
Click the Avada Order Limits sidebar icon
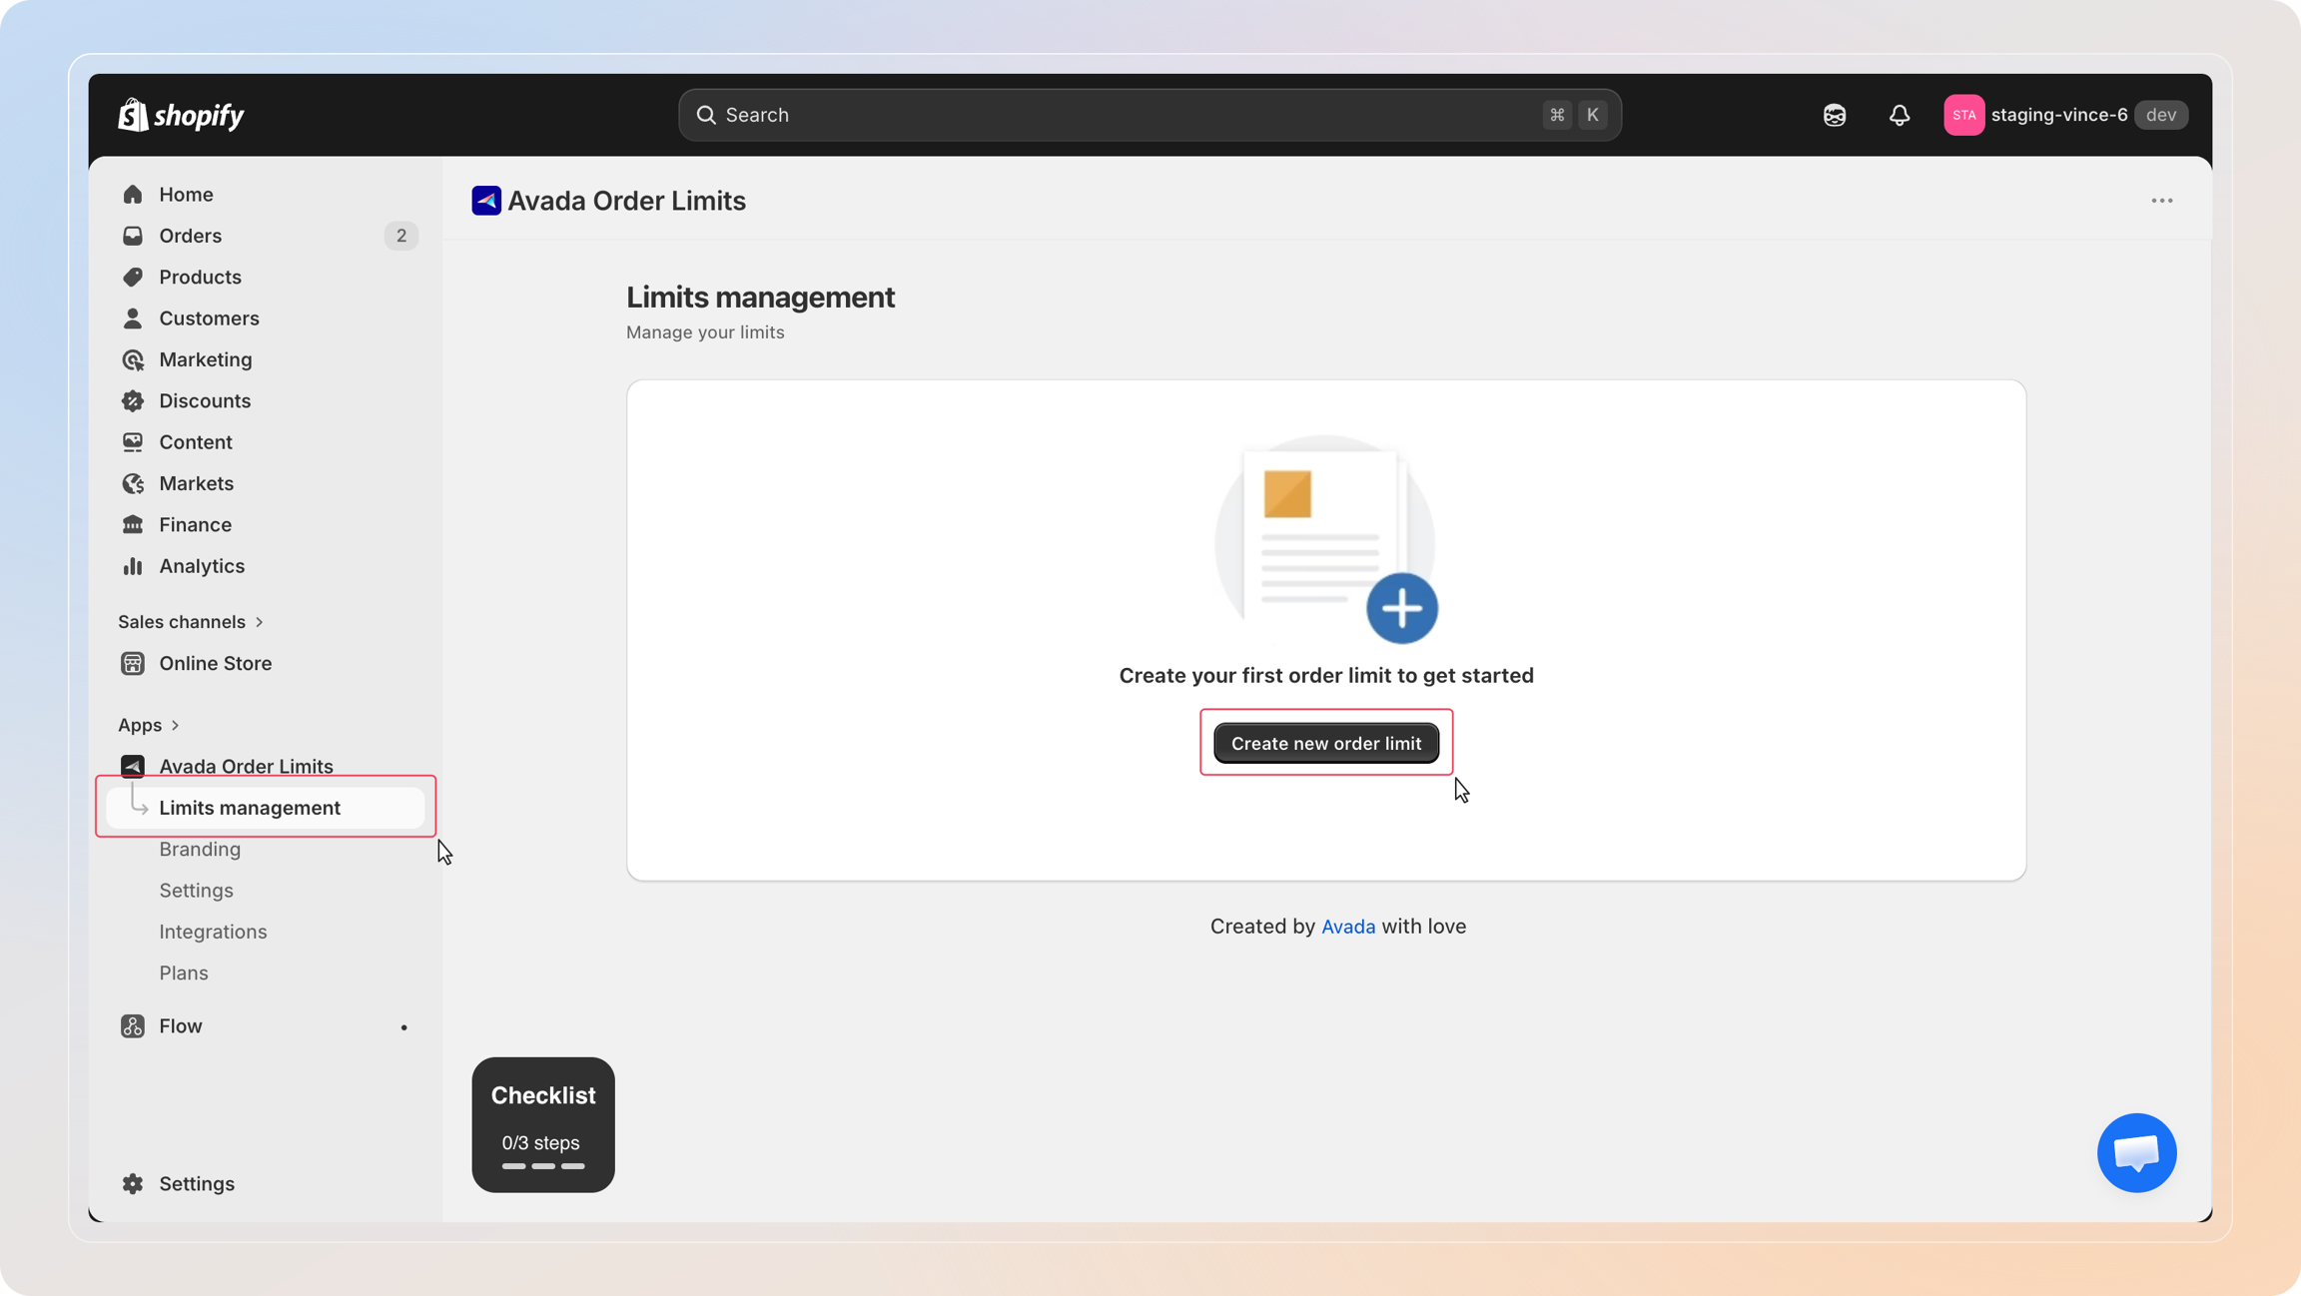(x=133, y=766)
